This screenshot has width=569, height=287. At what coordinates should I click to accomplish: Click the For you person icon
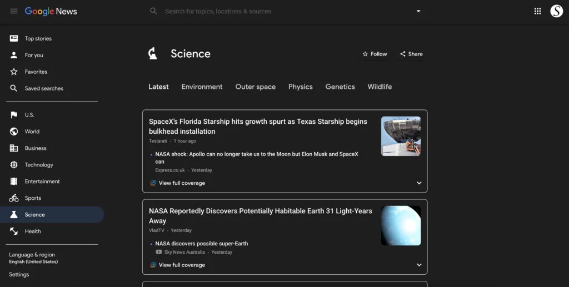(14, 55)
